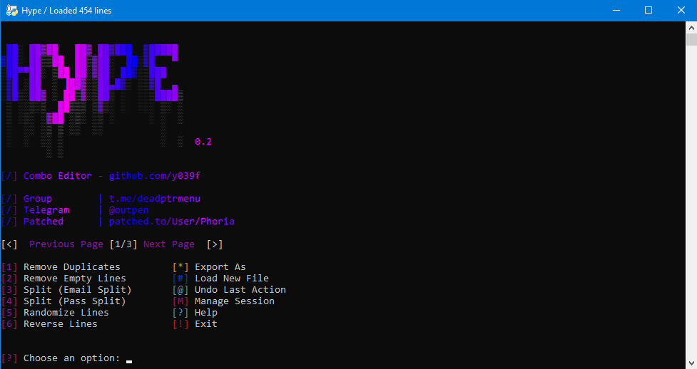The width and height of the screenshot is (697, 369).
Task: Click the [?] marker beside Help
Action: pyautogui.click(x=180, y=313)
